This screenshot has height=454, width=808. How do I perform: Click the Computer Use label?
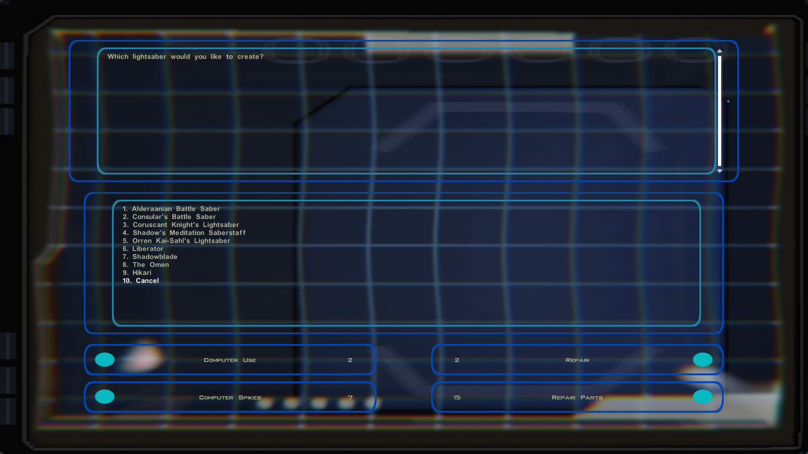click(x=230, y=360)
